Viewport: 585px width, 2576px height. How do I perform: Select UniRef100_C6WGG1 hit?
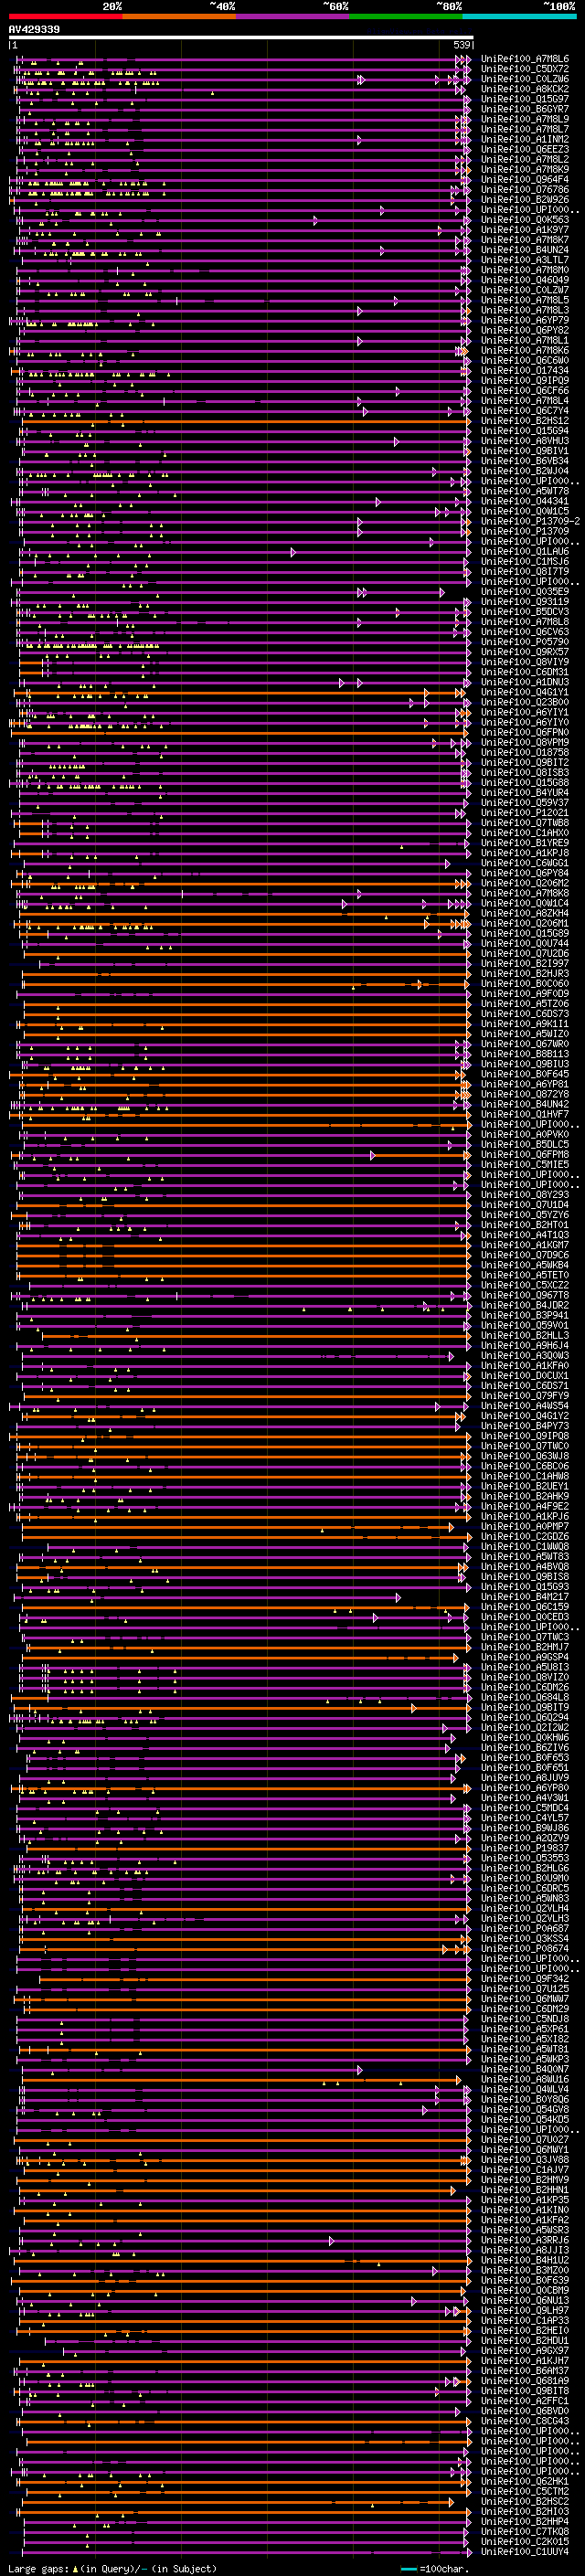click(525, 863)
